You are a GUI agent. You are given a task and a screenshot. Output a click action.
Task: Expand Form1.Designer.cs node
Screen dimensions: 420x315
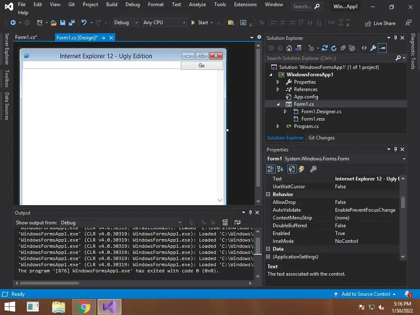click(x=285, y=112)
